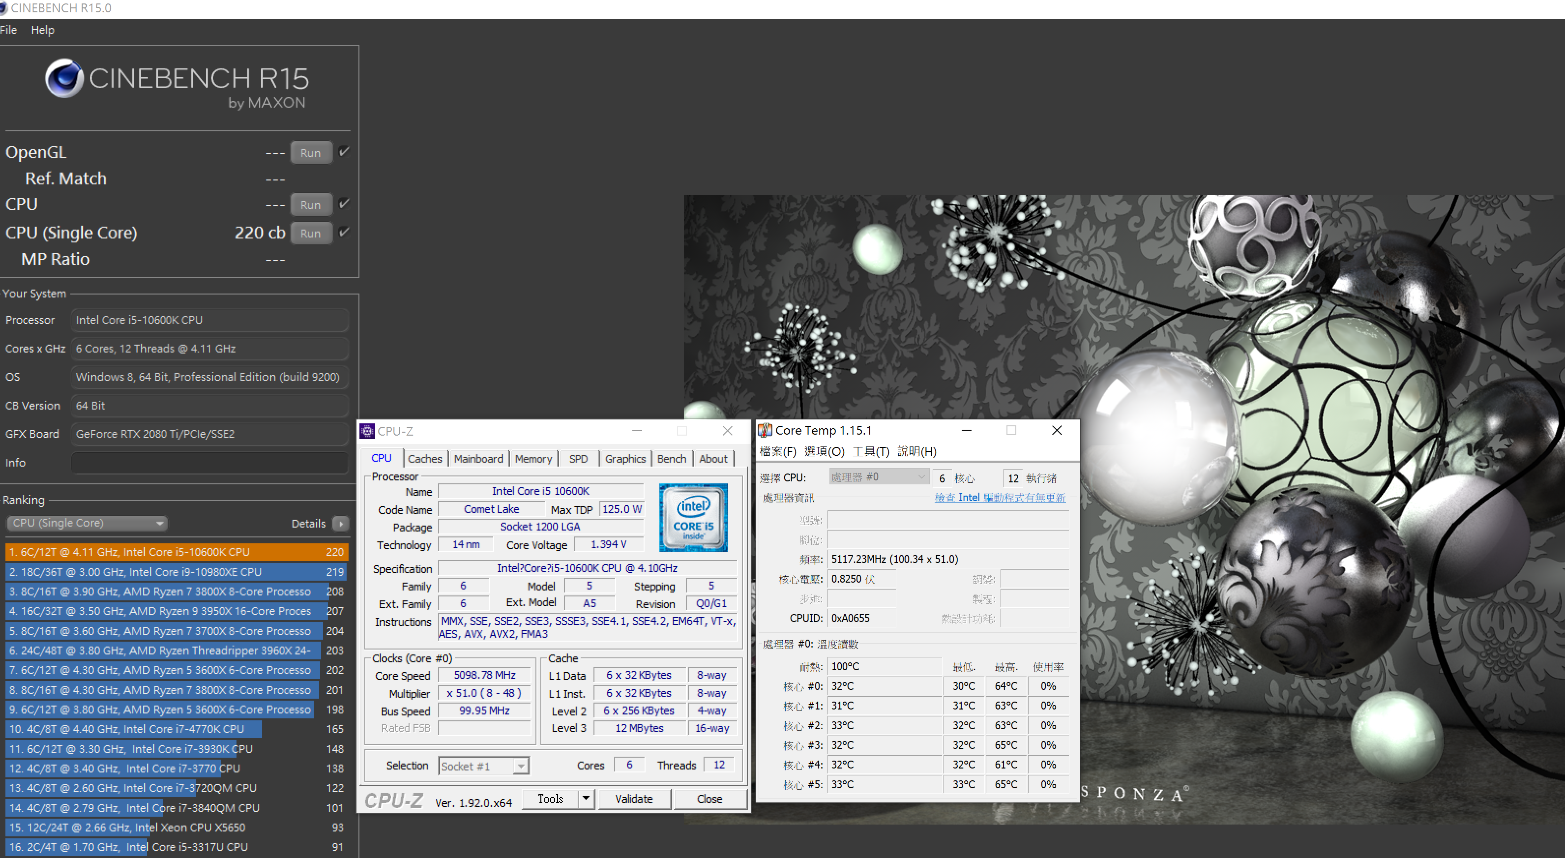Switch to the CPU-Z Mainboard tab

click(x=478, y=459)
